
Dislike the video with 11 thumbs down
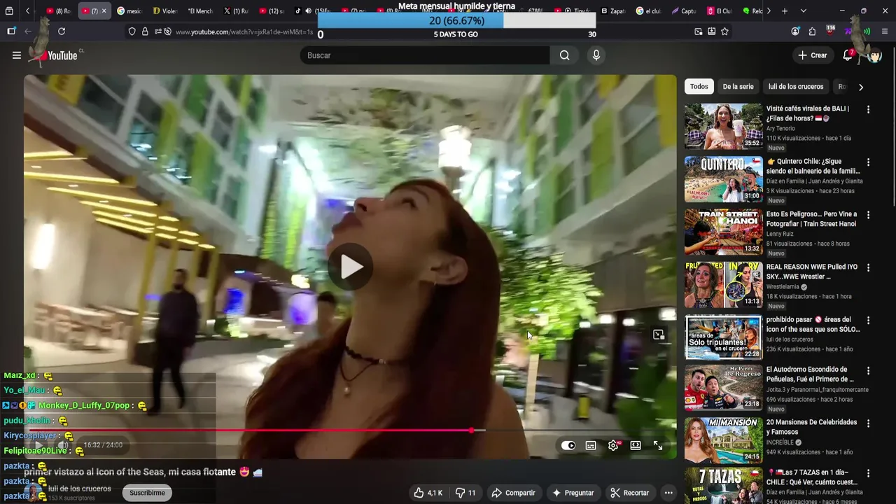click(464, 493)
